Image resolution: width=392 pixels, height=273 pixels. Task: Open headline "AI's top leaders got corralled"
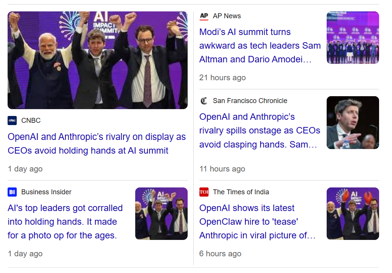click(x=65, y=222)
